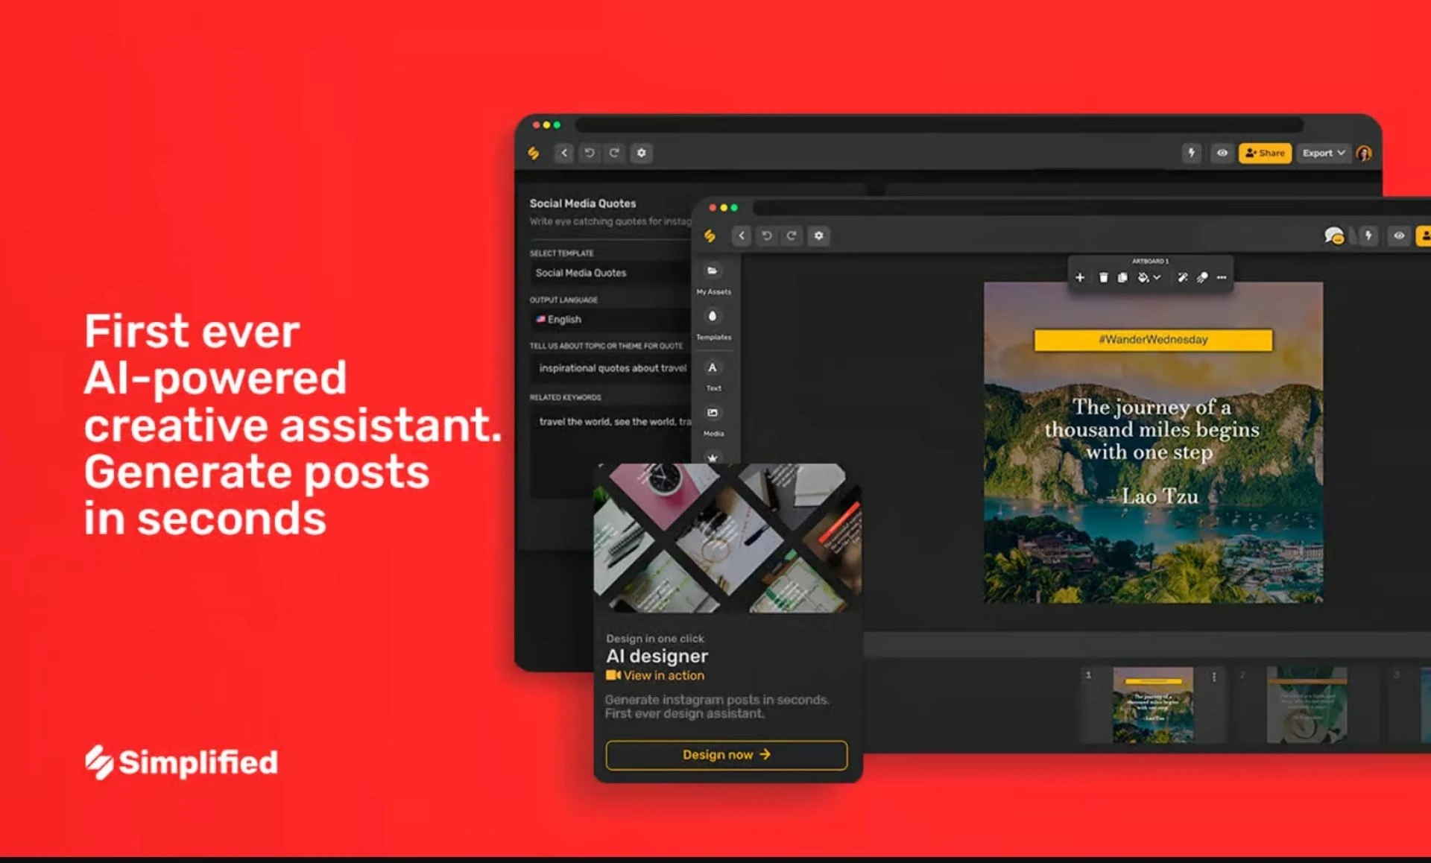Open the My Assets panel
Image resolution: width=1431 pixels, height=863 pixels.
713,272
